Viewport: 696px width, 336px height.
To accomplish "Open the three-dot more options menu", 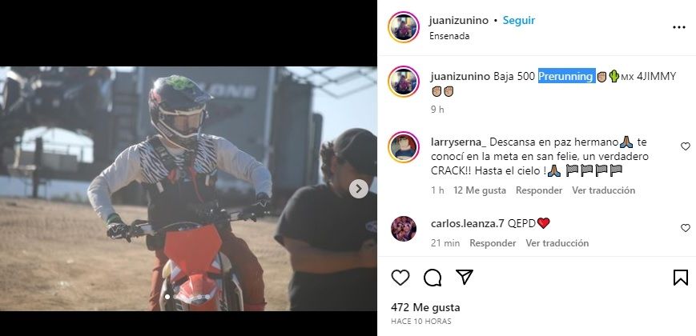I will pos(678,27).
